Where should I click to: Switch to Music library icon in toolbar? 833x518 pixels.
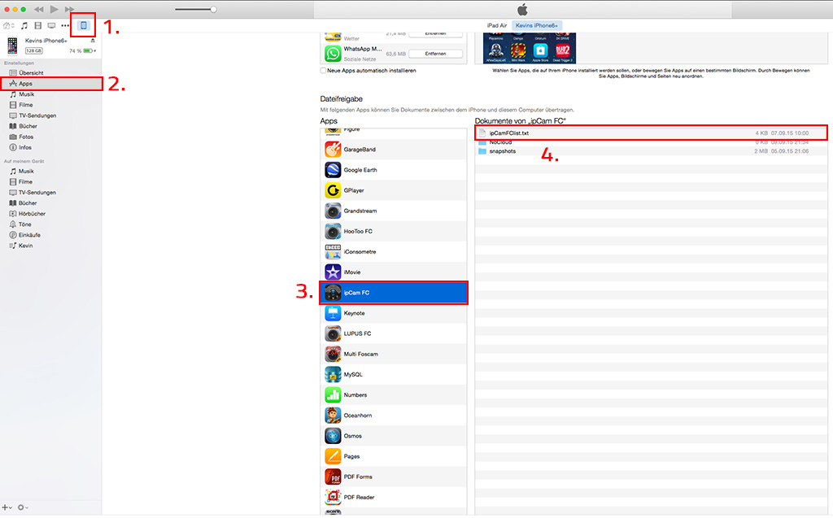(x=24, y=25)
